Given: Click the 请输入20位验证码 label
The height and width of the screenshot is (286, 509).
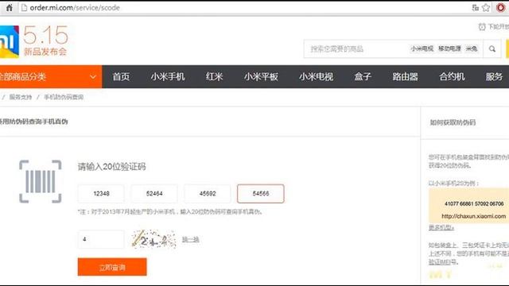Looking at the screenshot, I should (112, 167).
